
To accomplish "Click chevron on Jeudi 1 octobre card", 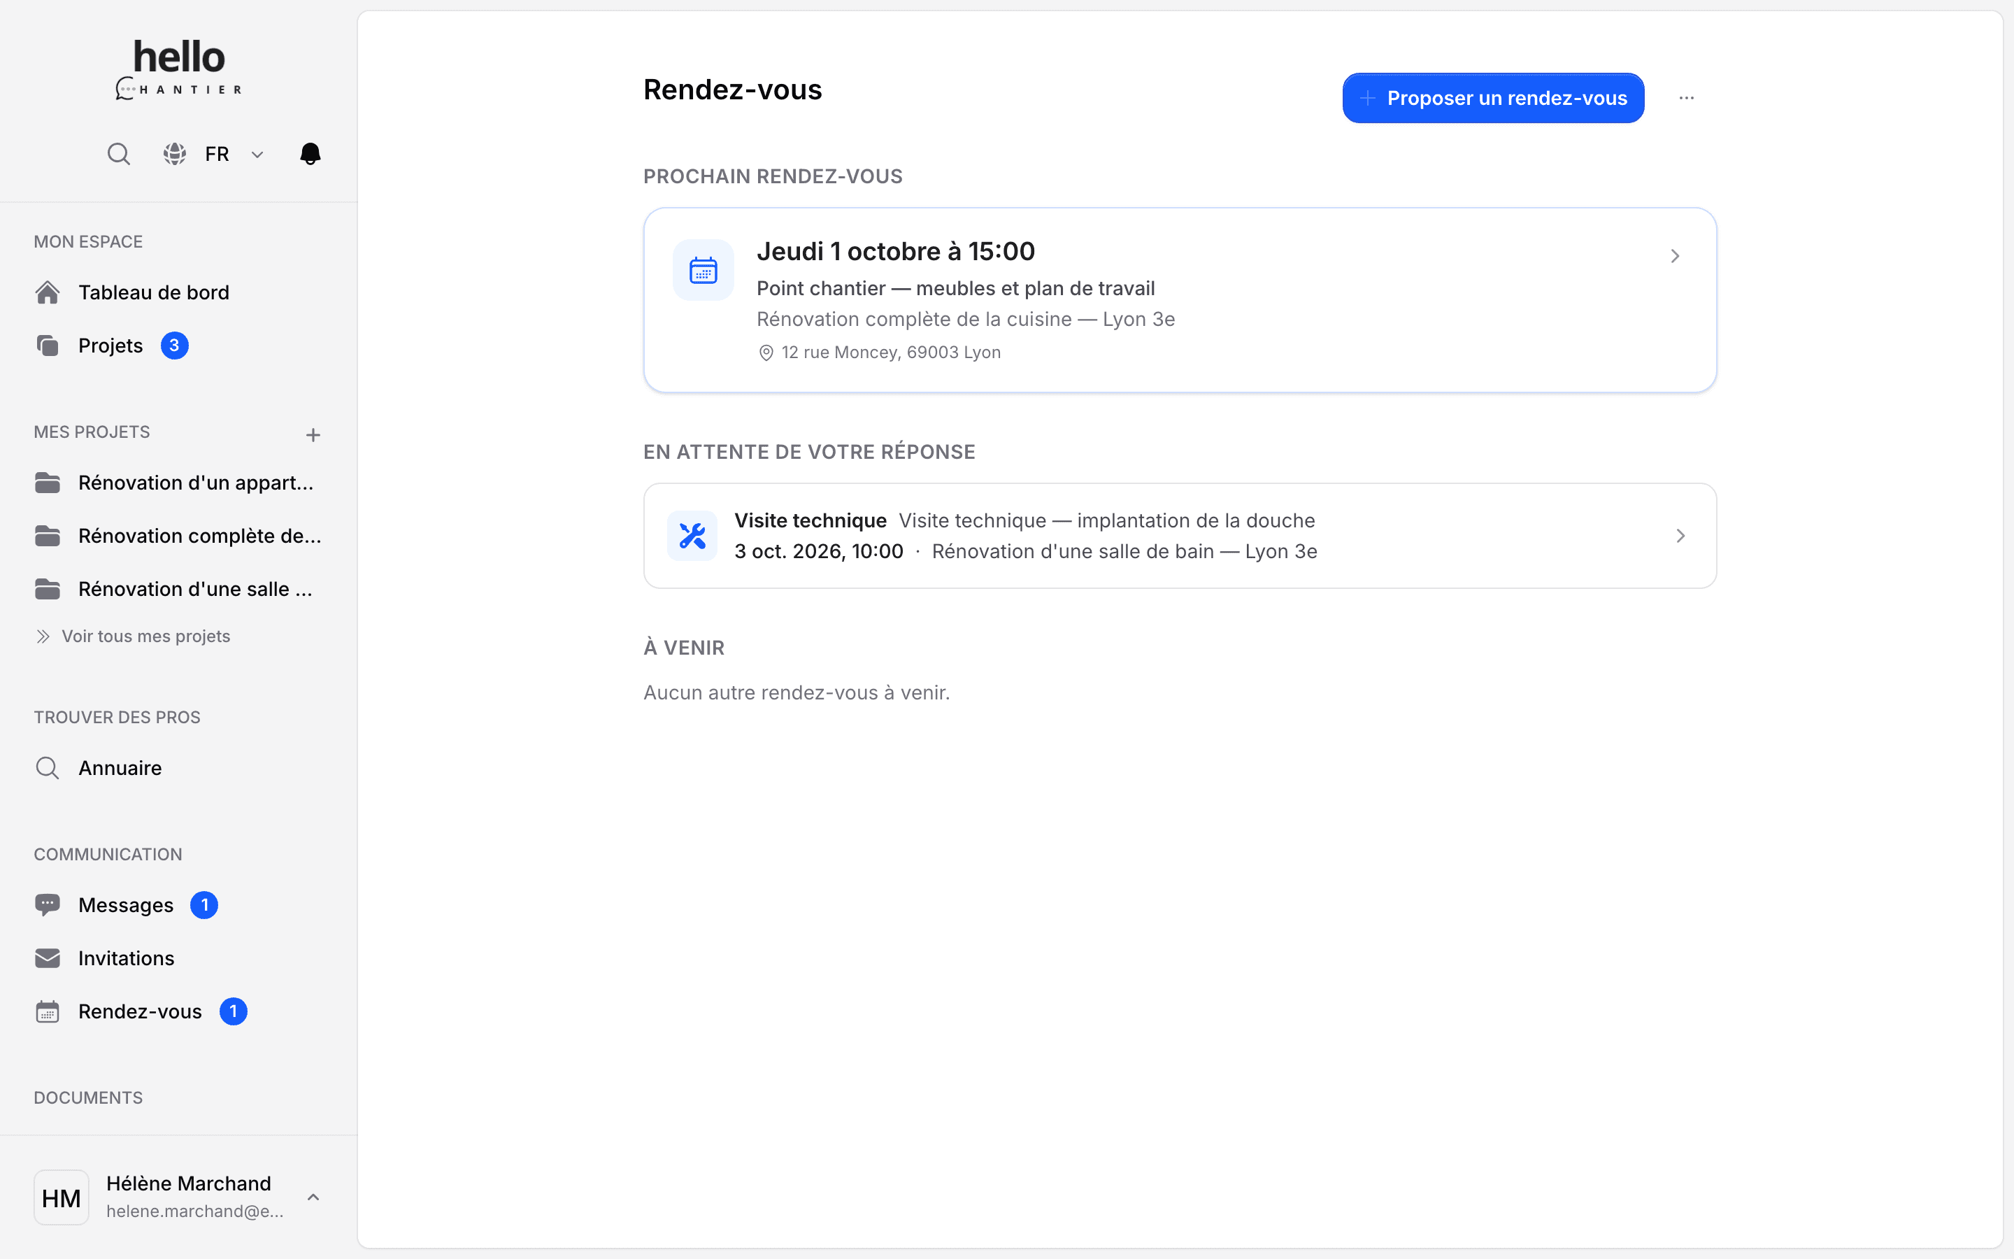I will tap(1674, 257).
